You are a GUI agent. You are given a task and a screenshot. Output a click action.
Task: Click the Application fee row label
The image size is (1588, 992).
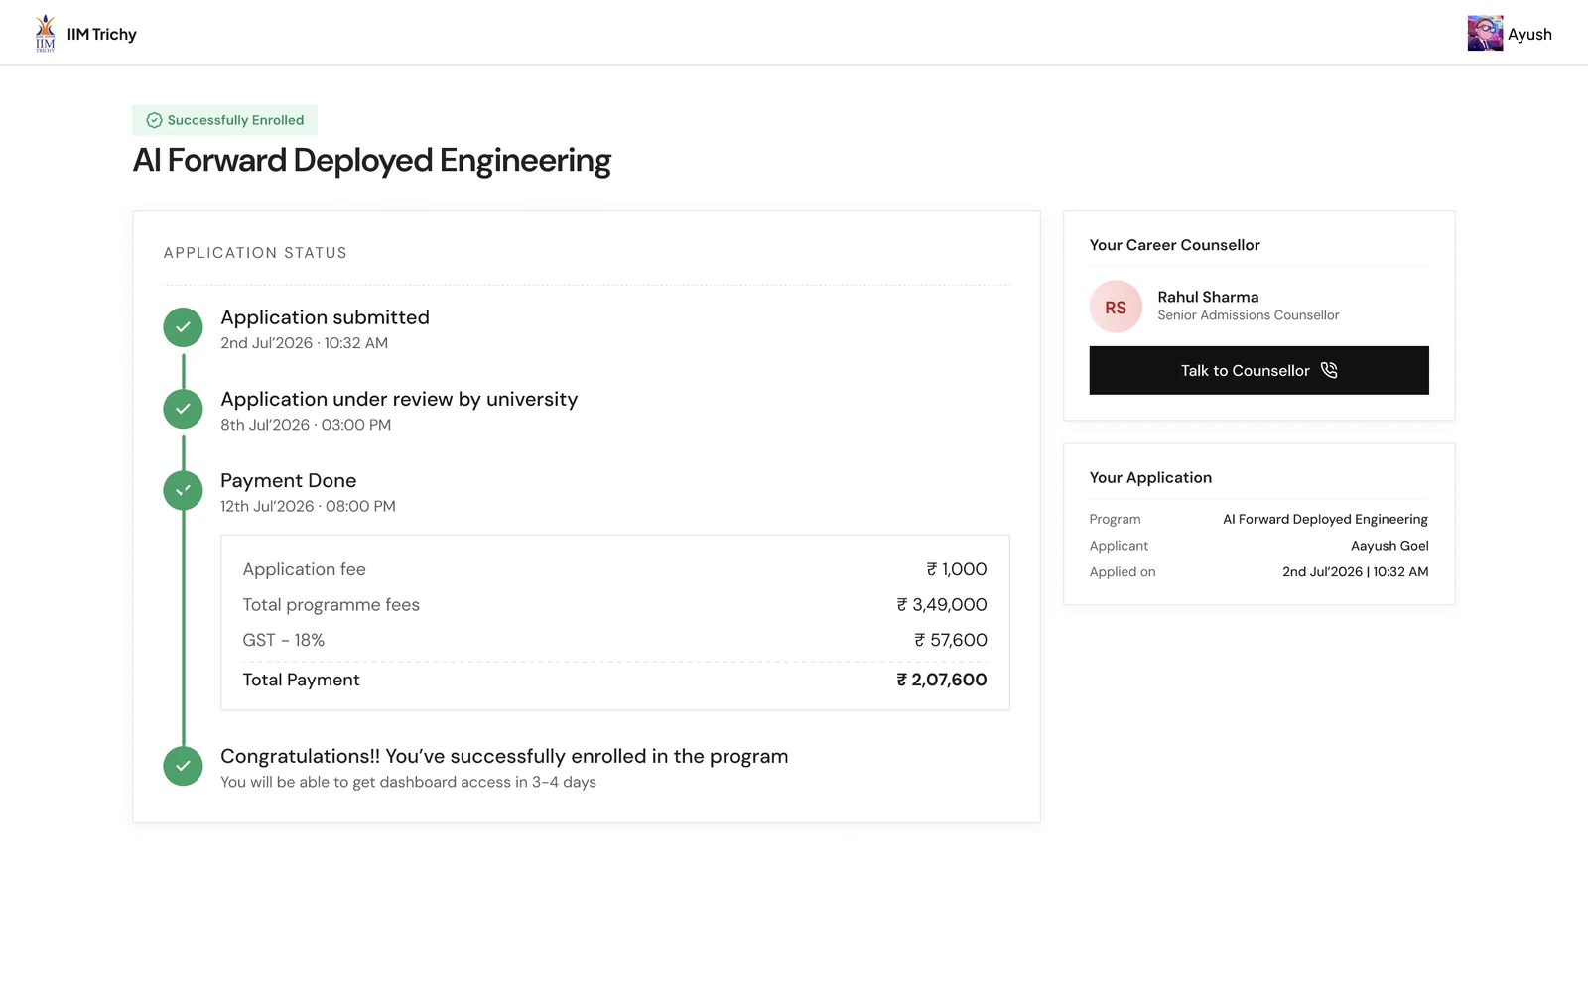click(304, 569)
